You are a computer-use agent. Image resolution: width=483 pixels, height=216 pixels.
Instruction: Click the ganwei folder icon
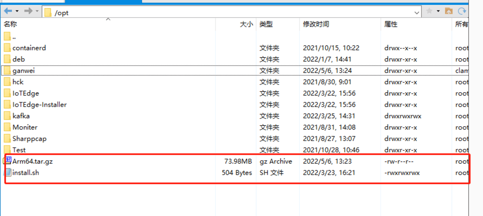click(x=7, y=71)
